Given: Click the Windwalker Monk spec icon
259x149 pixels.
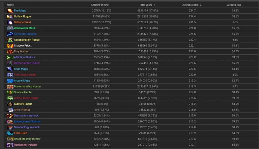Looking at the screenshot, I should tap(10, 28).
